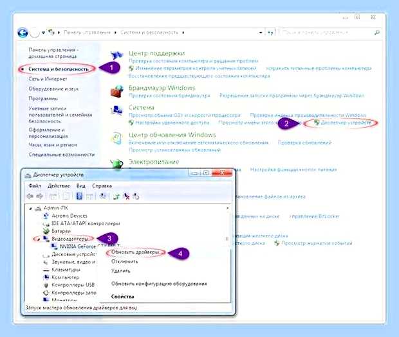Open the address bar history dropdown arrow
This screenshot has height=337, width=399.
click(x=261, y=33)
